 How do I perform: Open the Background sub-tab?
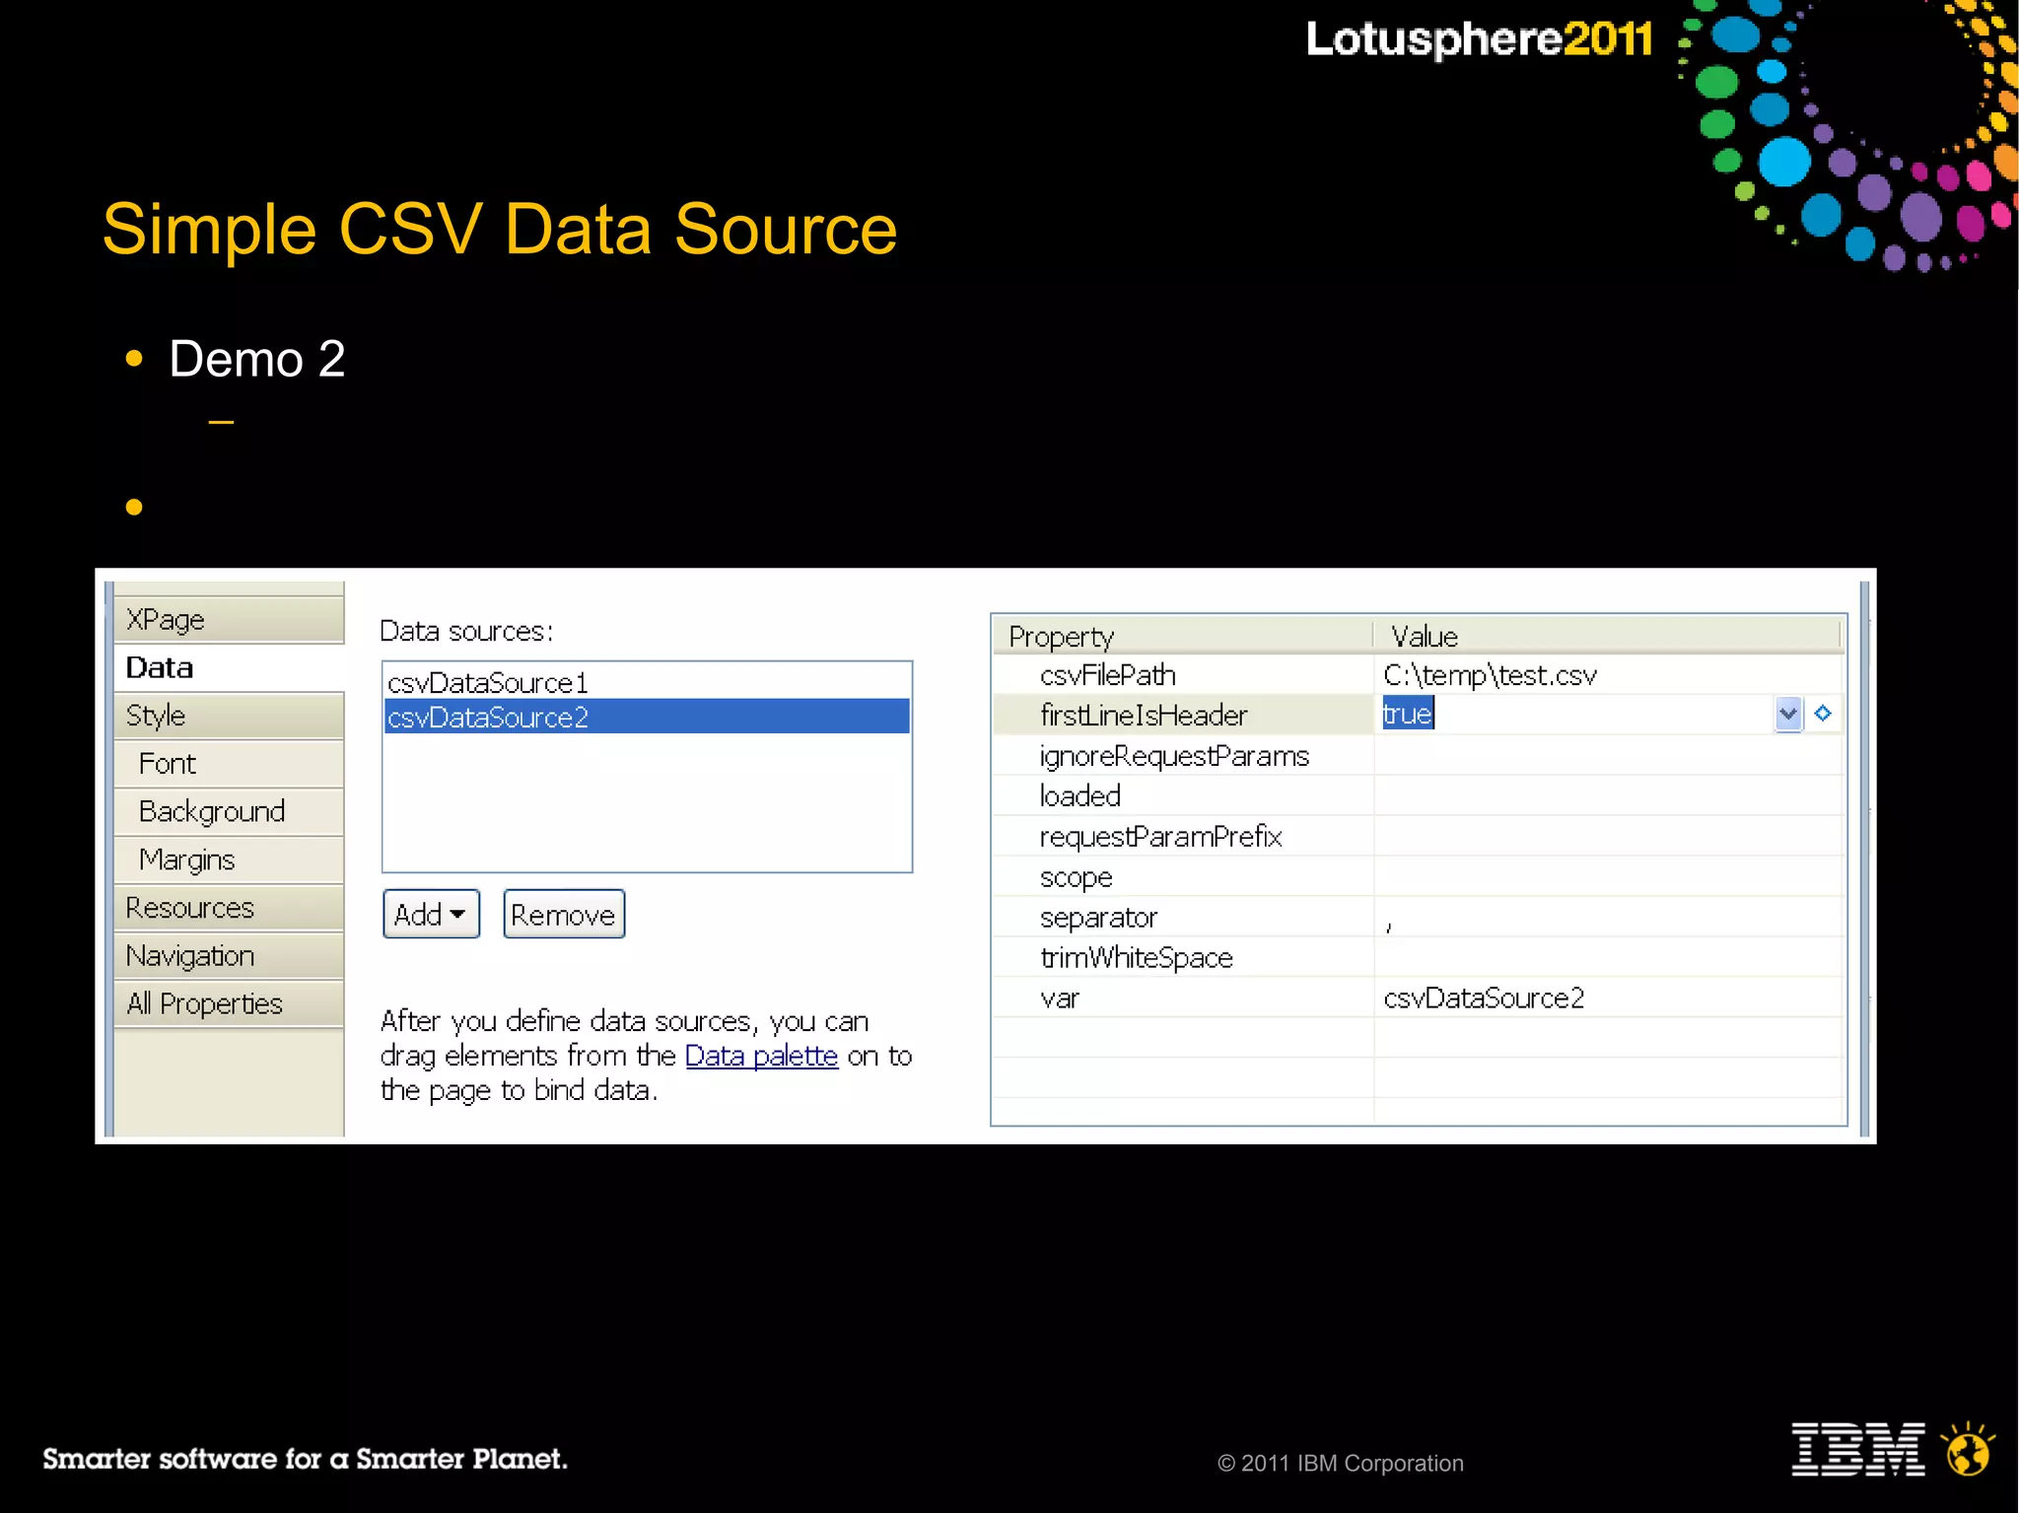pyautogui.click(x=229, y=811)
